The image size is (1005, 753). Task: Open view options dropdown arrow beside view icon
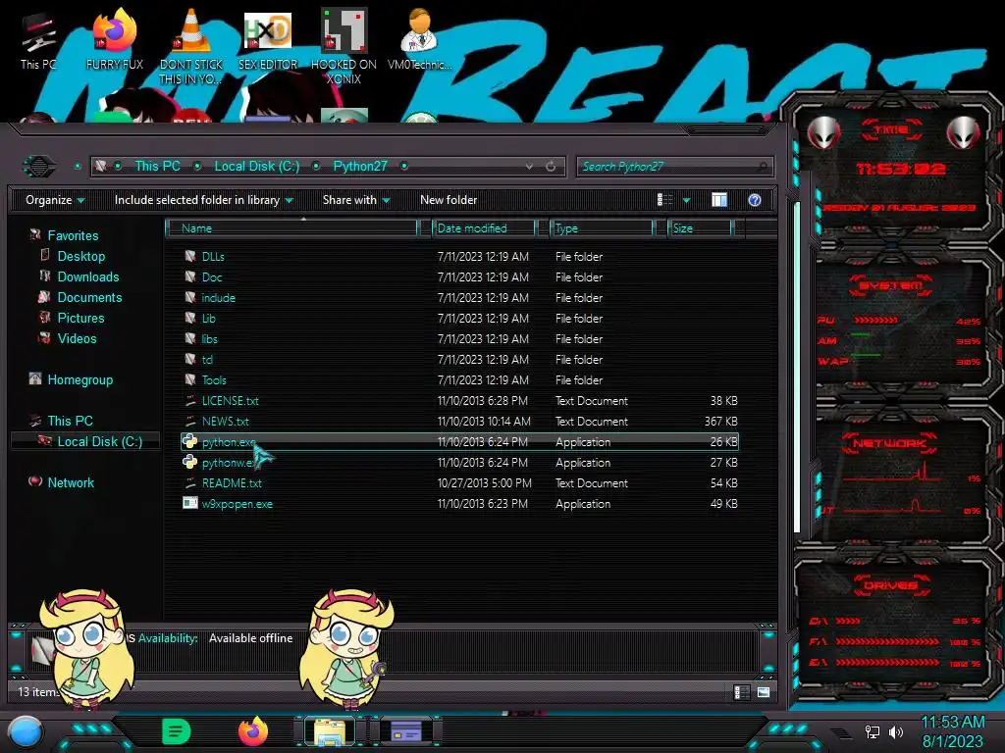click(686, 201)
